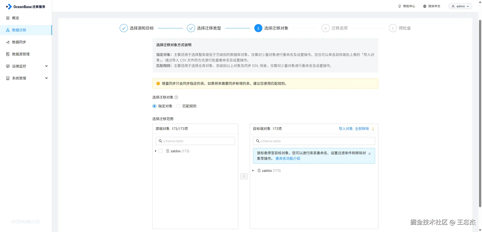Click the 选择迁移范围 section label
The width and height of the screenshot is (482, 232).
pos(163,119)
